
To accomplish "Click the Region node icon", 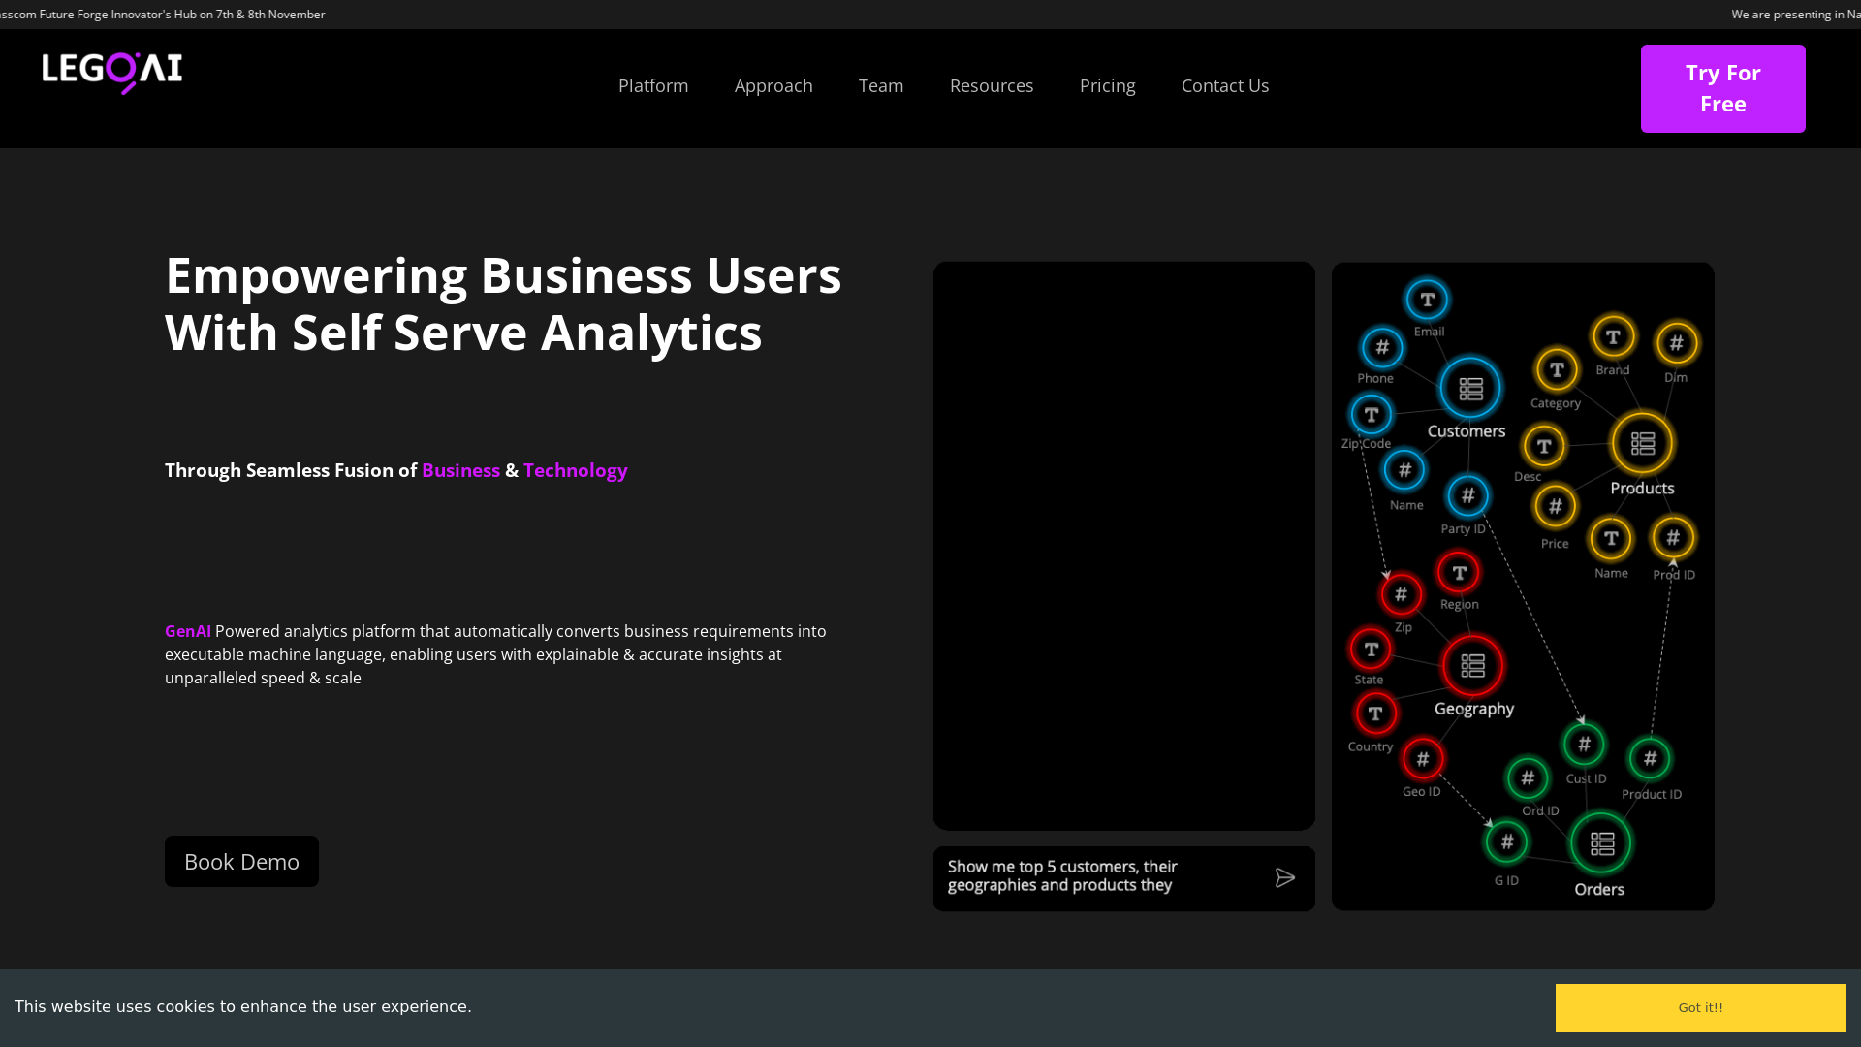I will click(1458, 573).
